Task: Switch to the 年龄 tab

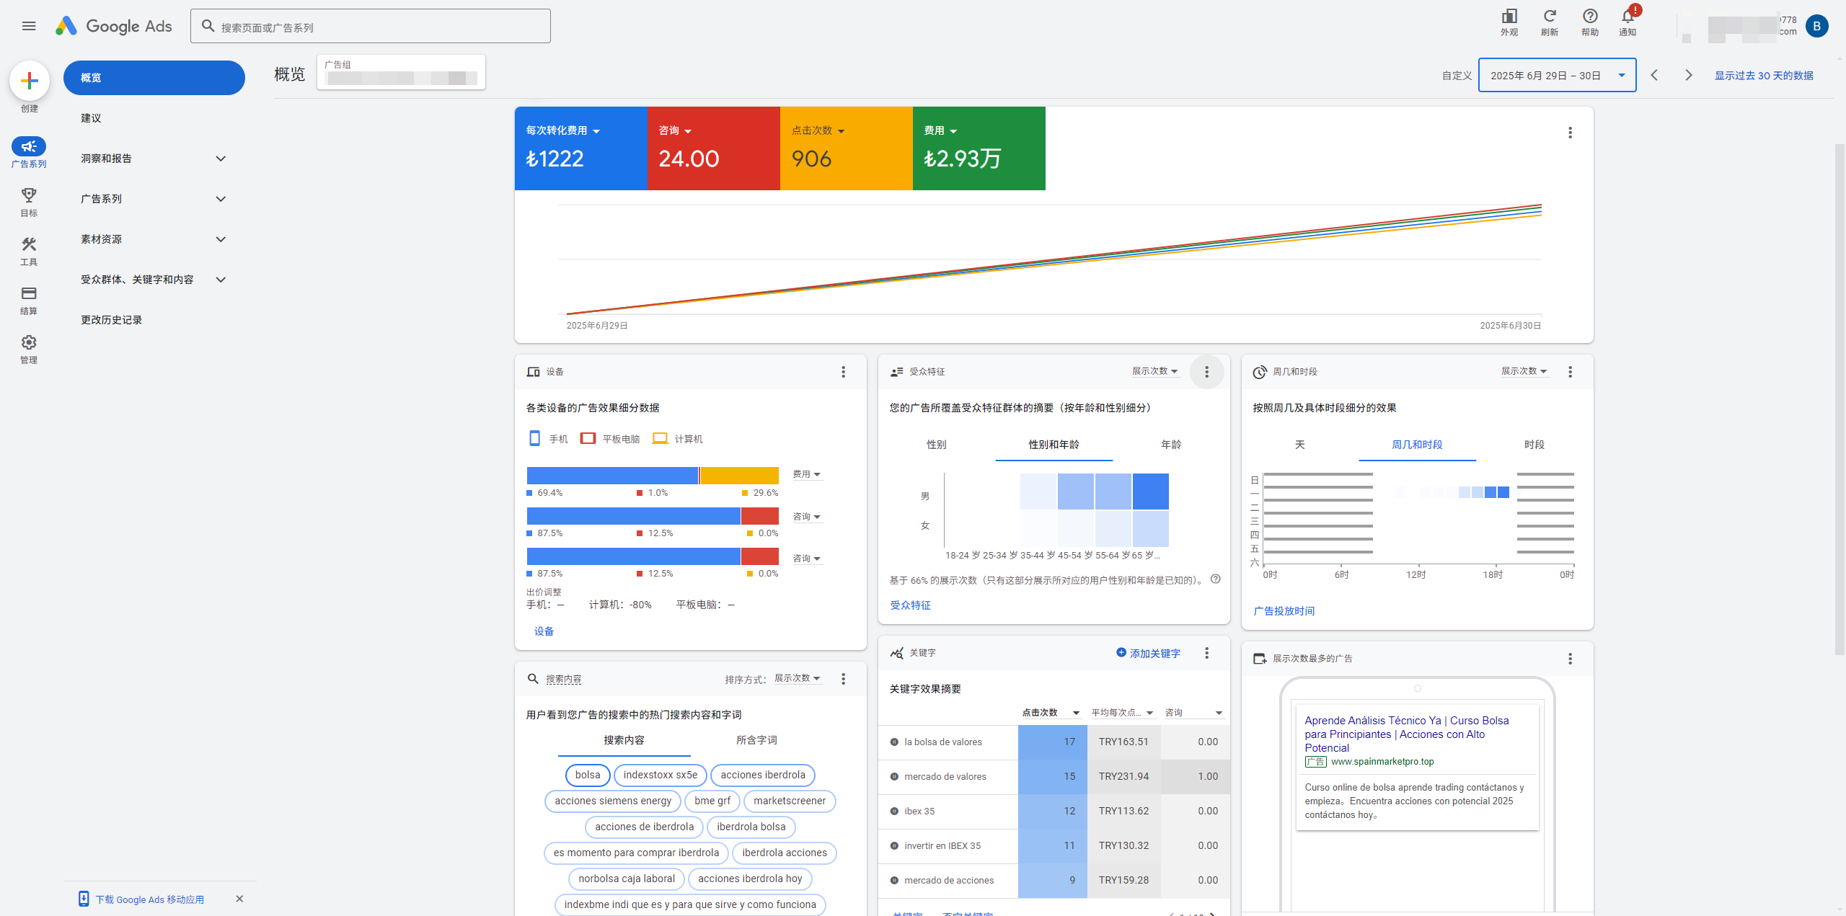Action: click(x=1170, y=445)
